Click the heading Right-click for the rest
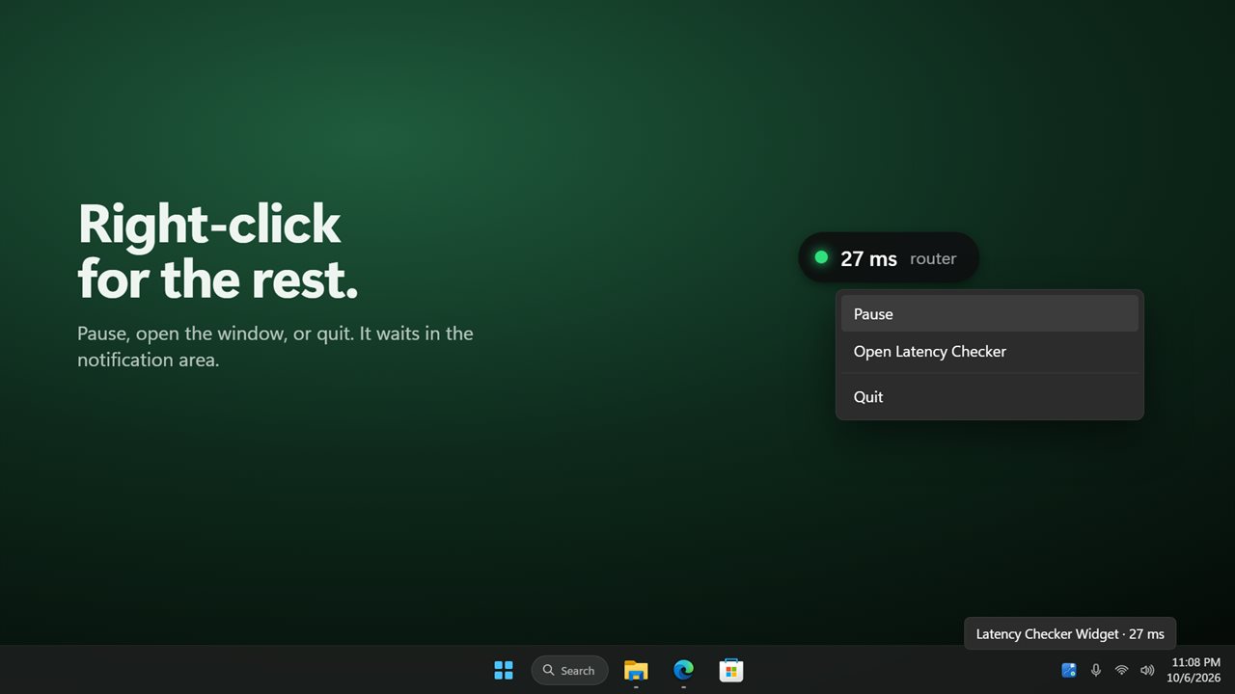 (x=218, y=252)
